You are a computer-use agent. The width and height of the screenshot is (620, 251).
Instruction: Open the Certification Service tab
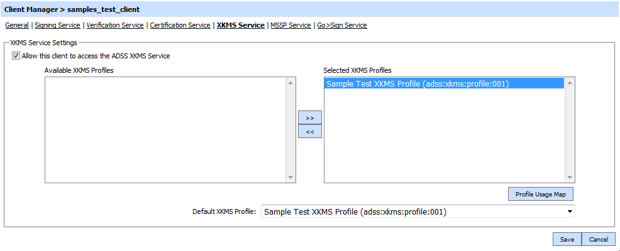180,26
